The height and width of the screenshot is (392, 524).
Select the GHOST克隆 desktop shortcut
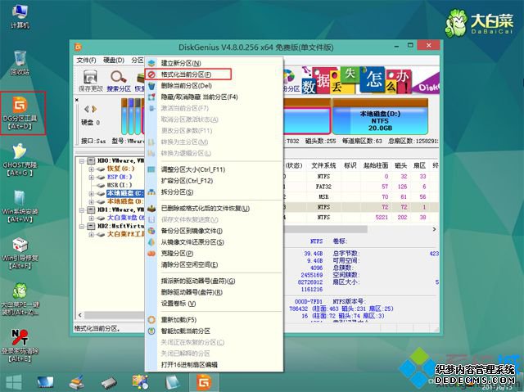tap(20, 160)
